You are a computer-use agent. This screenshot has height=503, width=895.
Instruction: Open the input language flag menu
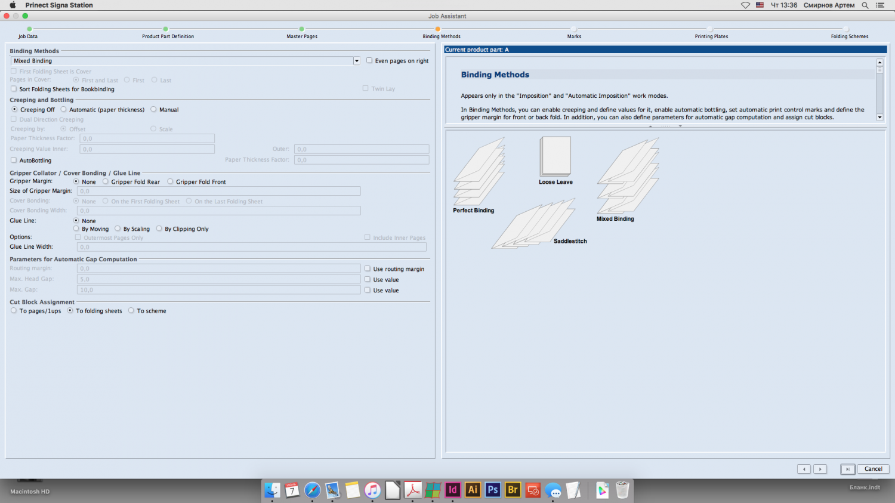click(x=760, y=5)
